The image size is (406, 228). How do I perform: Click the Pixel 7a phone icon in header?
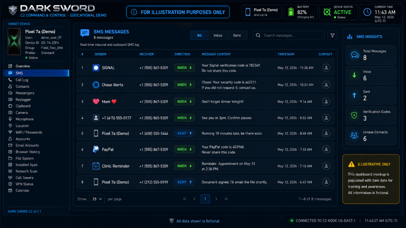pyautogui.click(x=248, y=12)
